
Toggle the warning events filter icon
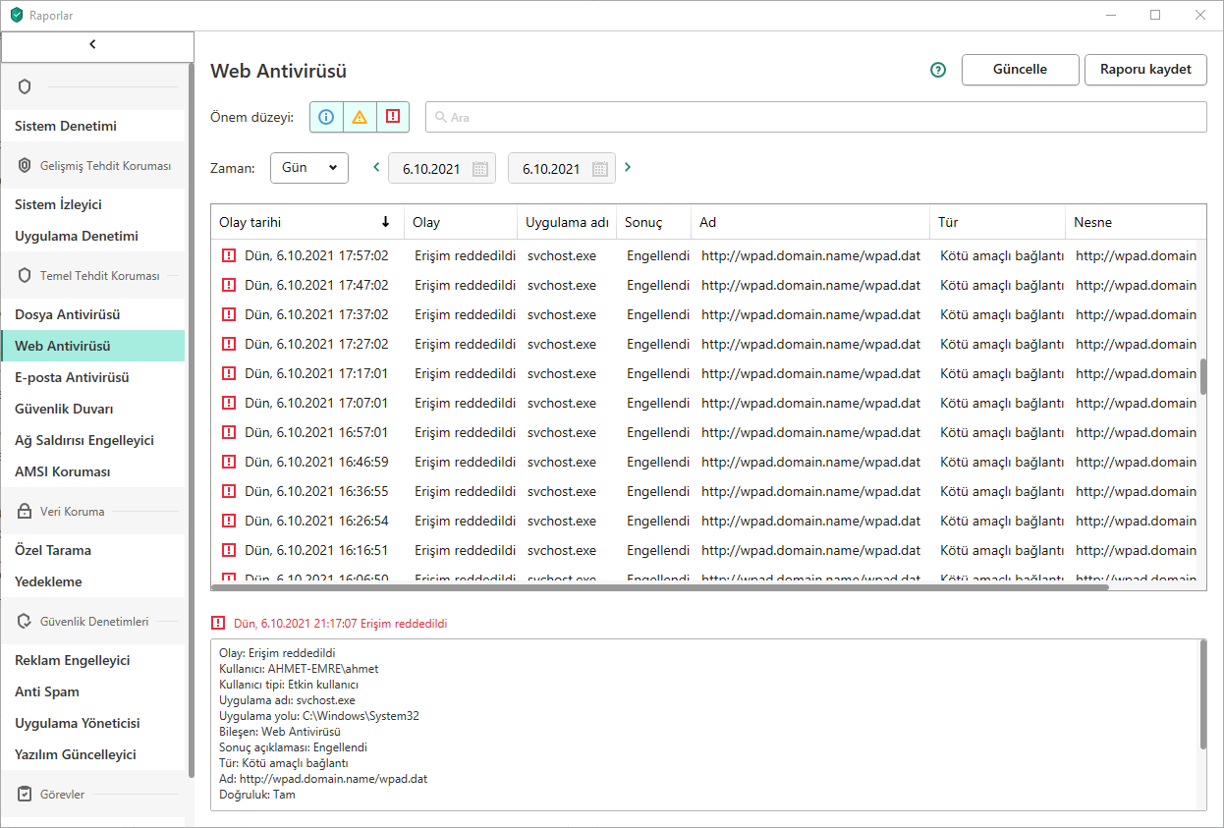[360, 116]
